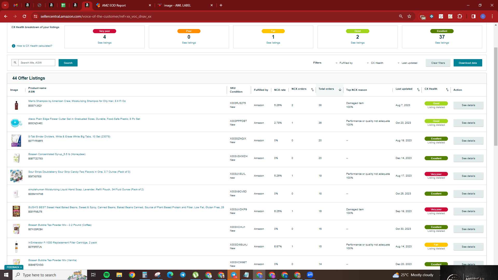The width and height of the screenshot is (498, 280).
Task: Open Task View on the taskbar
Action: pos(93,275)
